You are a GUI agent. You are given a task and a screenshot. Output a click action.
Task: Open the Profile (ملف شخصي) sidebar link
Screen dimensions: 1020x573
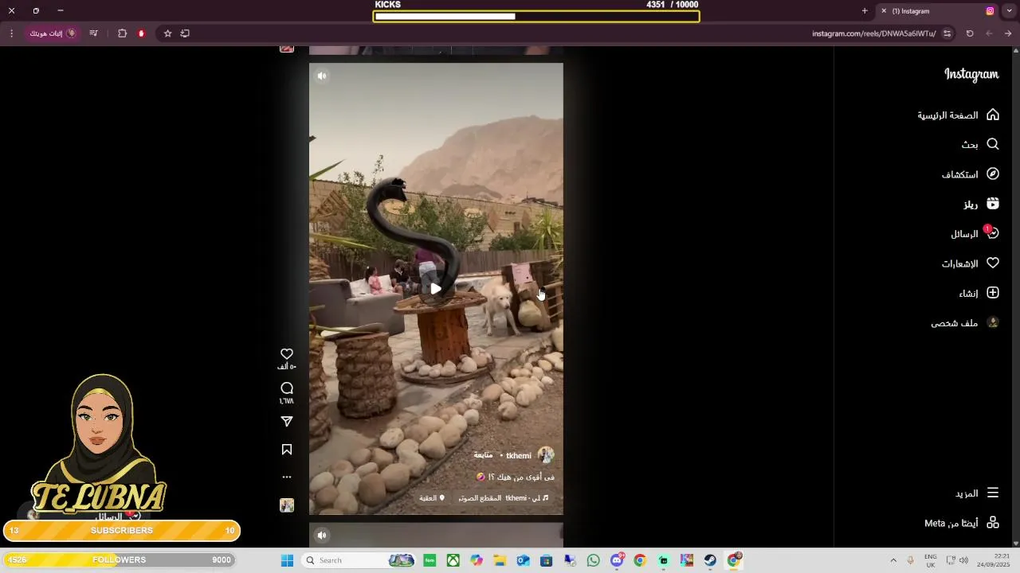click(965, 322)
